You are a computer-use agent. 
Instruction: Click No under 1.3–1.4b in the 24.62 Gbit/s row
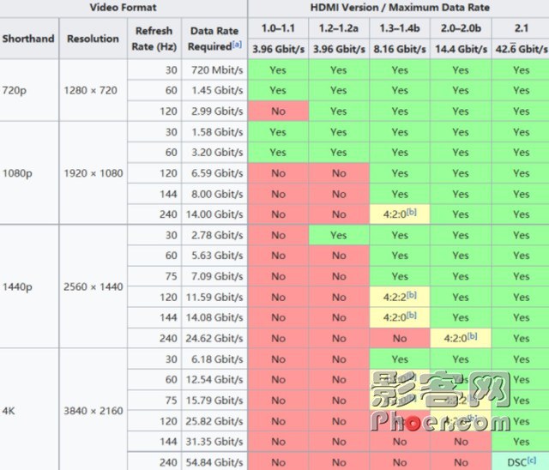pos(400,339)
